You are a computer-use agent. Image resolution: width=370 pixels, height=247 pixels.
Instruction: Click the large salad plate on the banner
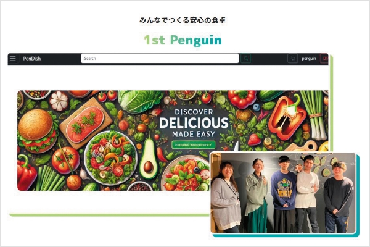pyautogui.click(x=110, y=158)
